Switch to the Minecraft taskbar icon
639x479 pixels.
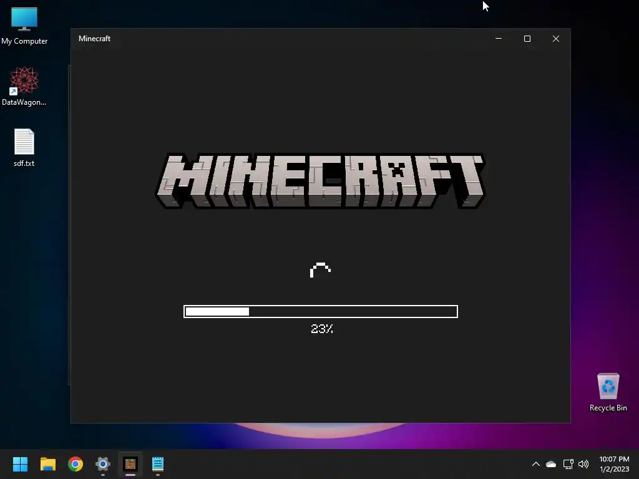130,464
